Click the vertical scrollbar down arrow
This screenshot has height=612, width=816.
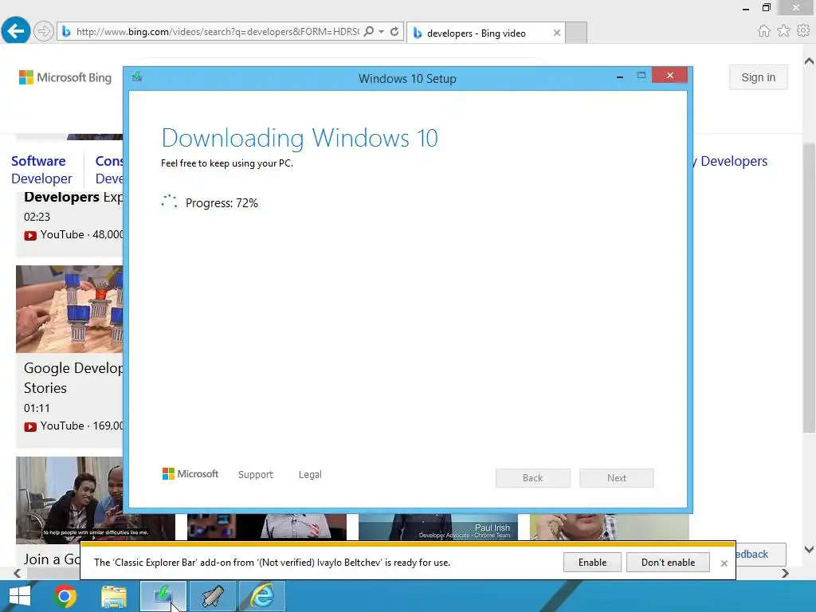(x=809, y=549)
